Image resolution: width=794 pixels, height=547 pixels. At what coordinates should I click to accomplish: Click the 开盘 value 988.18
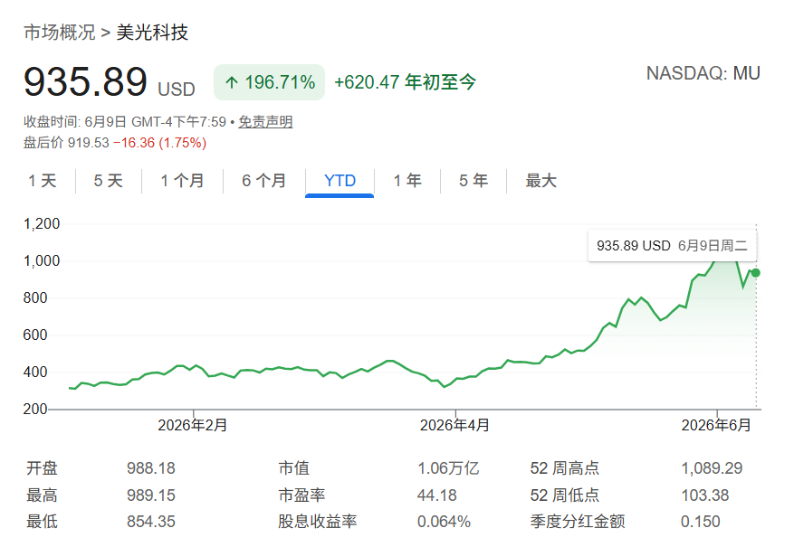tap(151, 468)
